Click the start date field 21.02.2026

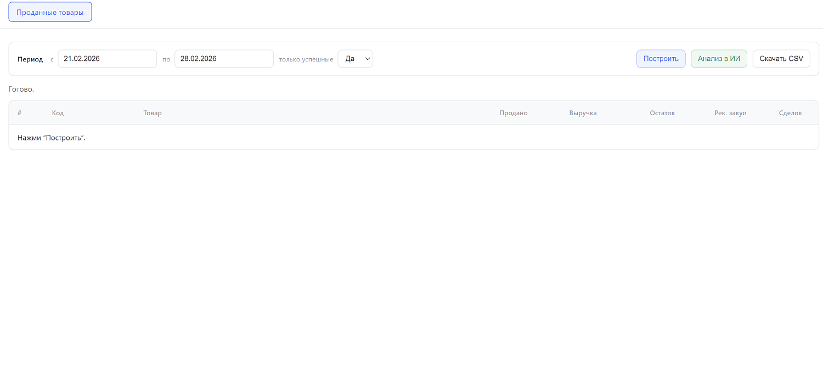(x=107, y=59)
